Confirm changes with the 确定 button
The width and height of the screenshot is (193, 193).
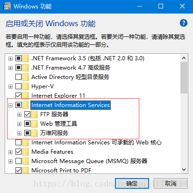[132, 183]
